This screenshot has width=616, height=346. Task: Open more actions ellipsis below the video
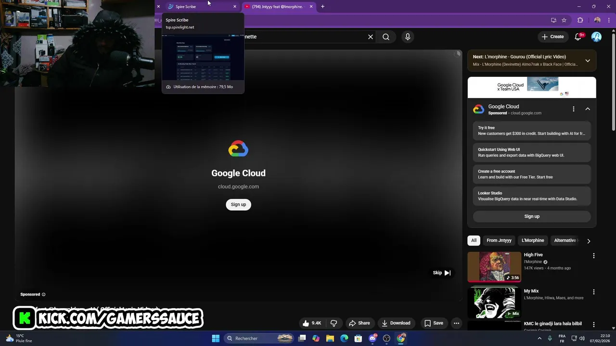(456, 323)
